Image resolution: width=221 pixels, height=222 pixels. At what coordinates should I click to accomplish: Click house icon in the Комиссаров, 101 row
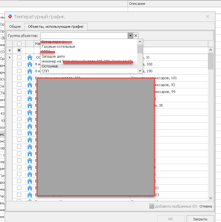(30, 78)
